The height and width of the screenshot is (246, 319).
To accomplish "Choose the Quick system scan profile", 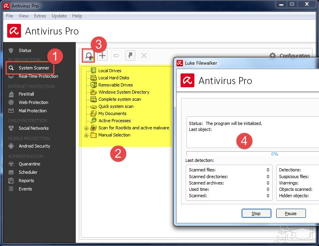I will (x=116, y=106).
